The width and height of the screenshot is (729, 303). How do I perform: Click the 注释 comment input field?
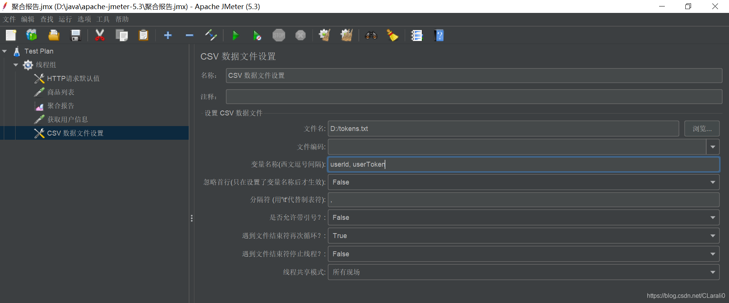click(x=474, y=97)
